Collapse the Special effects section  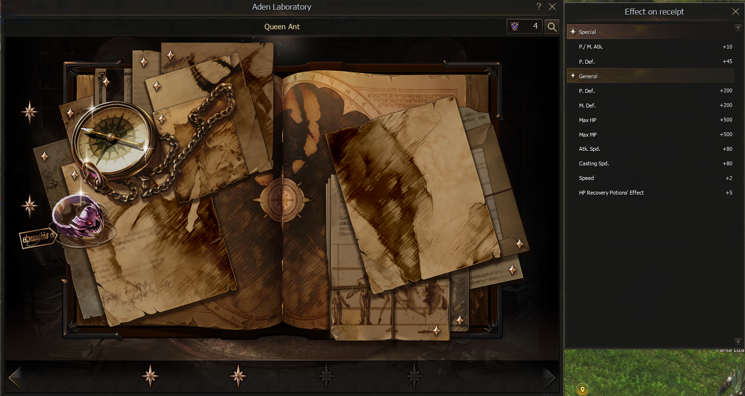[x=651, y=32]
